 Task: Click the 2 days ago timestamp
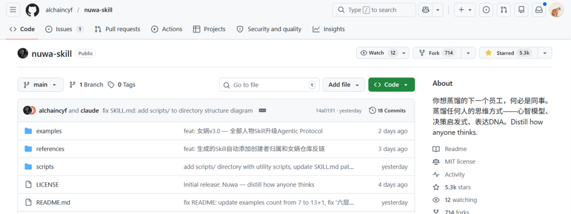point(393,131)
